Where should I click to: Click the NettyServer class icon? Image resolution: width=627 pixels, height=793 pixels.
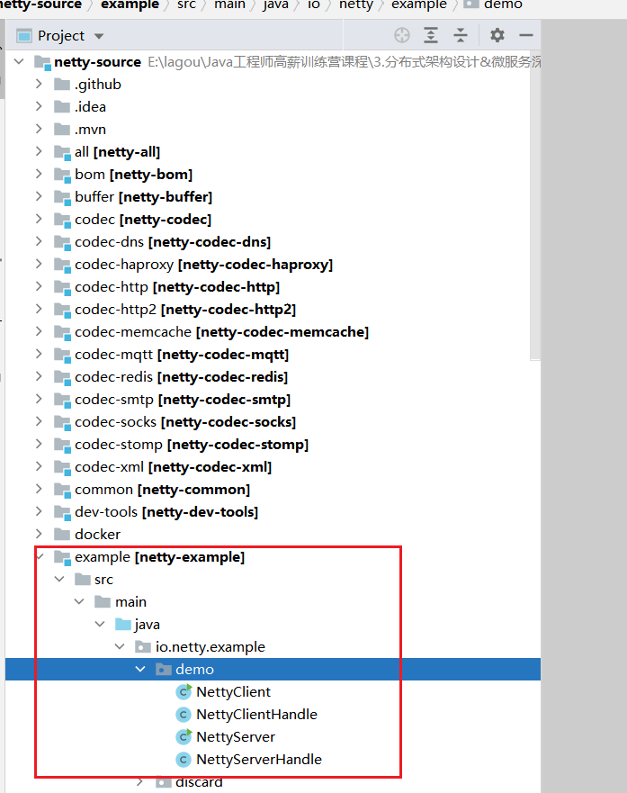[x=184, y=736]
